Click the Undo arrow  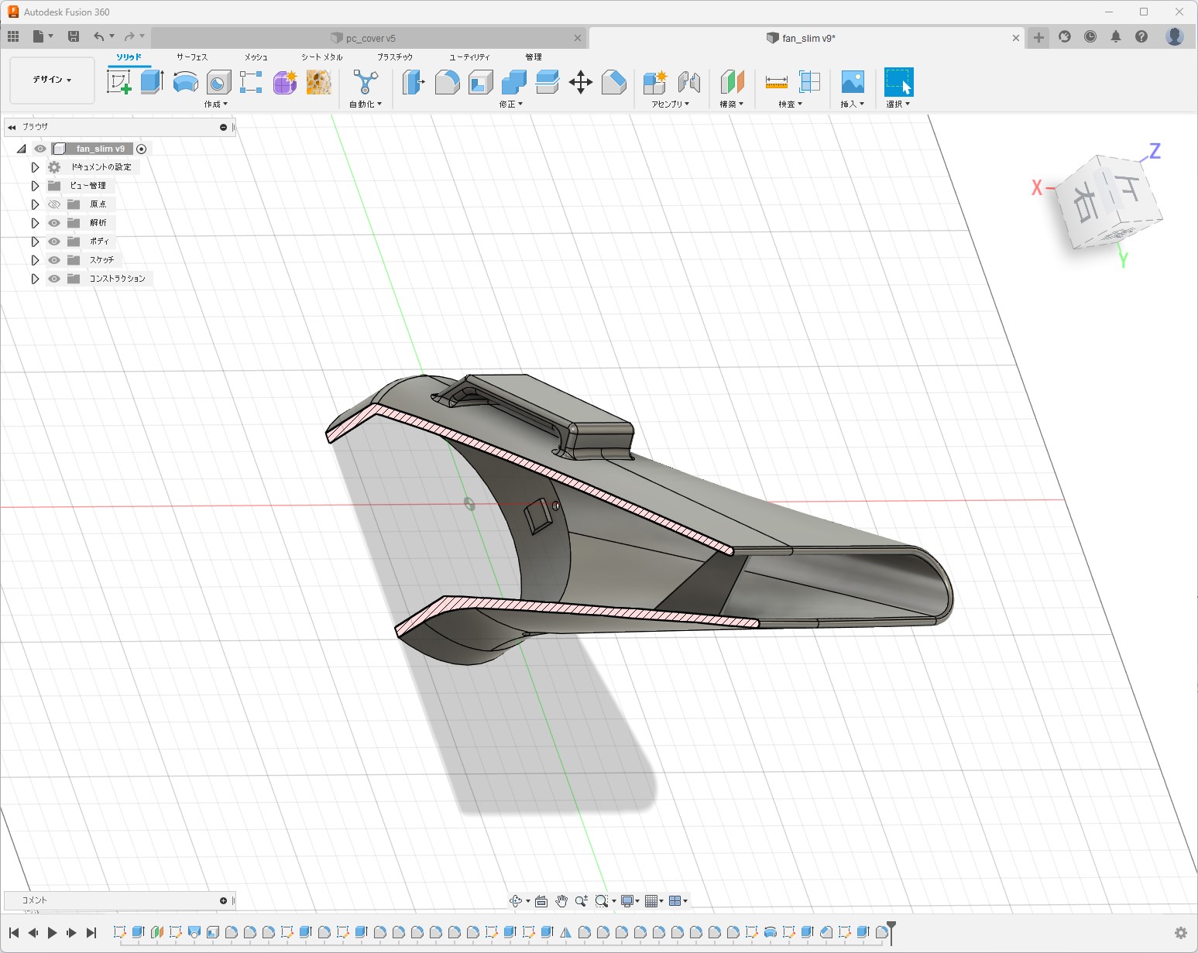click(x=98, y=36)
